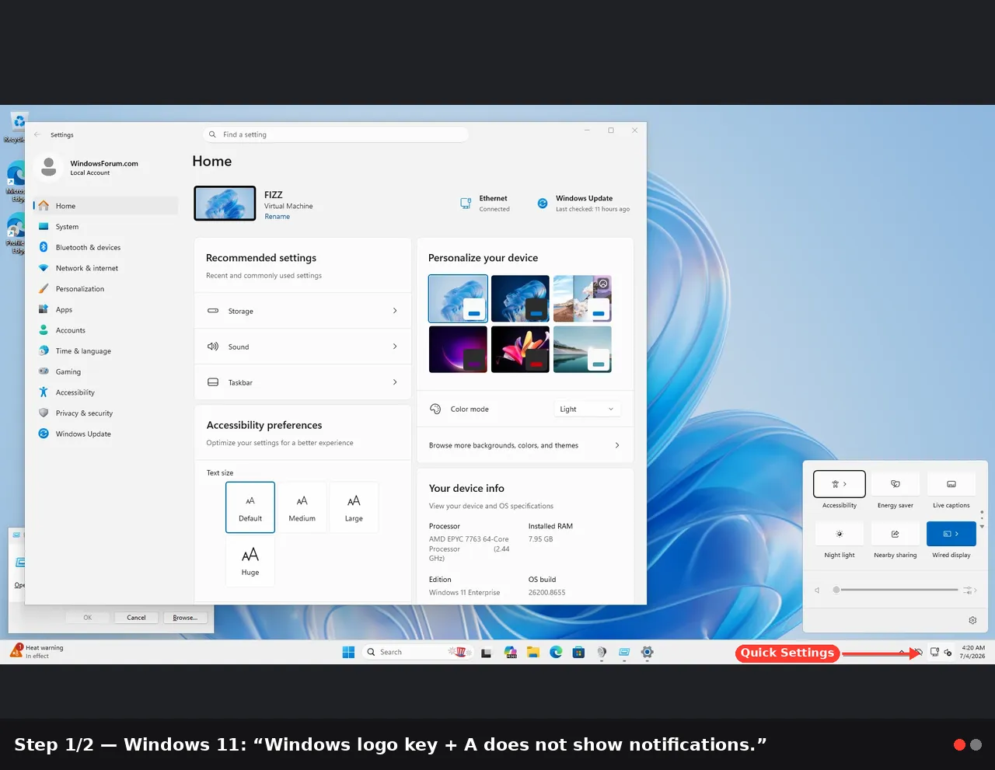
Task: Click the Find a setting search box
Action: point(336,134)
